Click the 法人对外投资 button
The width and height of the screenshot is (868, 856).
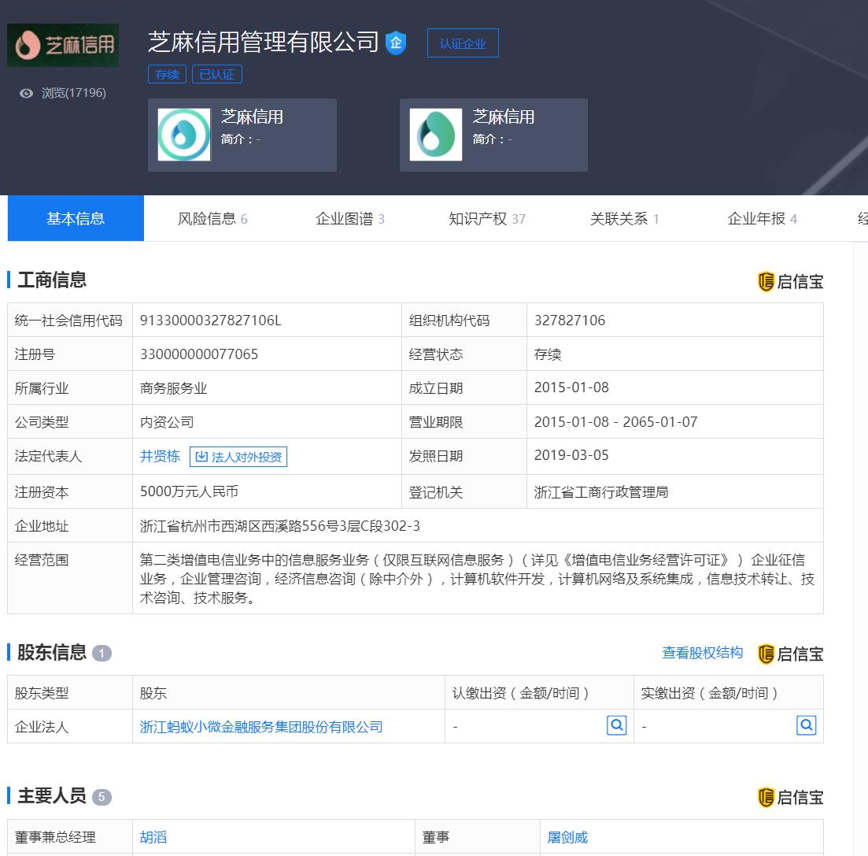tap(238, 457)
